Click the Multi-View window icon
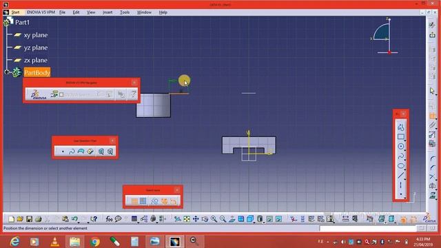Image resolution: width=441 pixels, height=248 pixels. coord(241,219)
